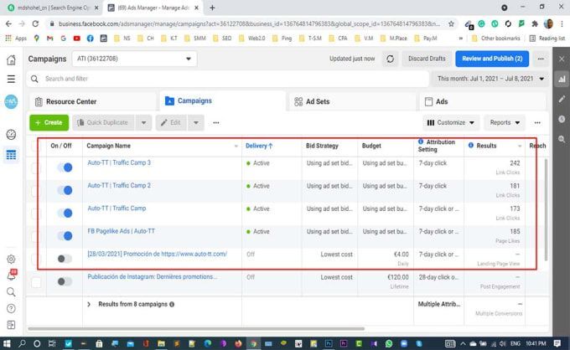Open the charts icon in right panel

(x=561, y=79)
